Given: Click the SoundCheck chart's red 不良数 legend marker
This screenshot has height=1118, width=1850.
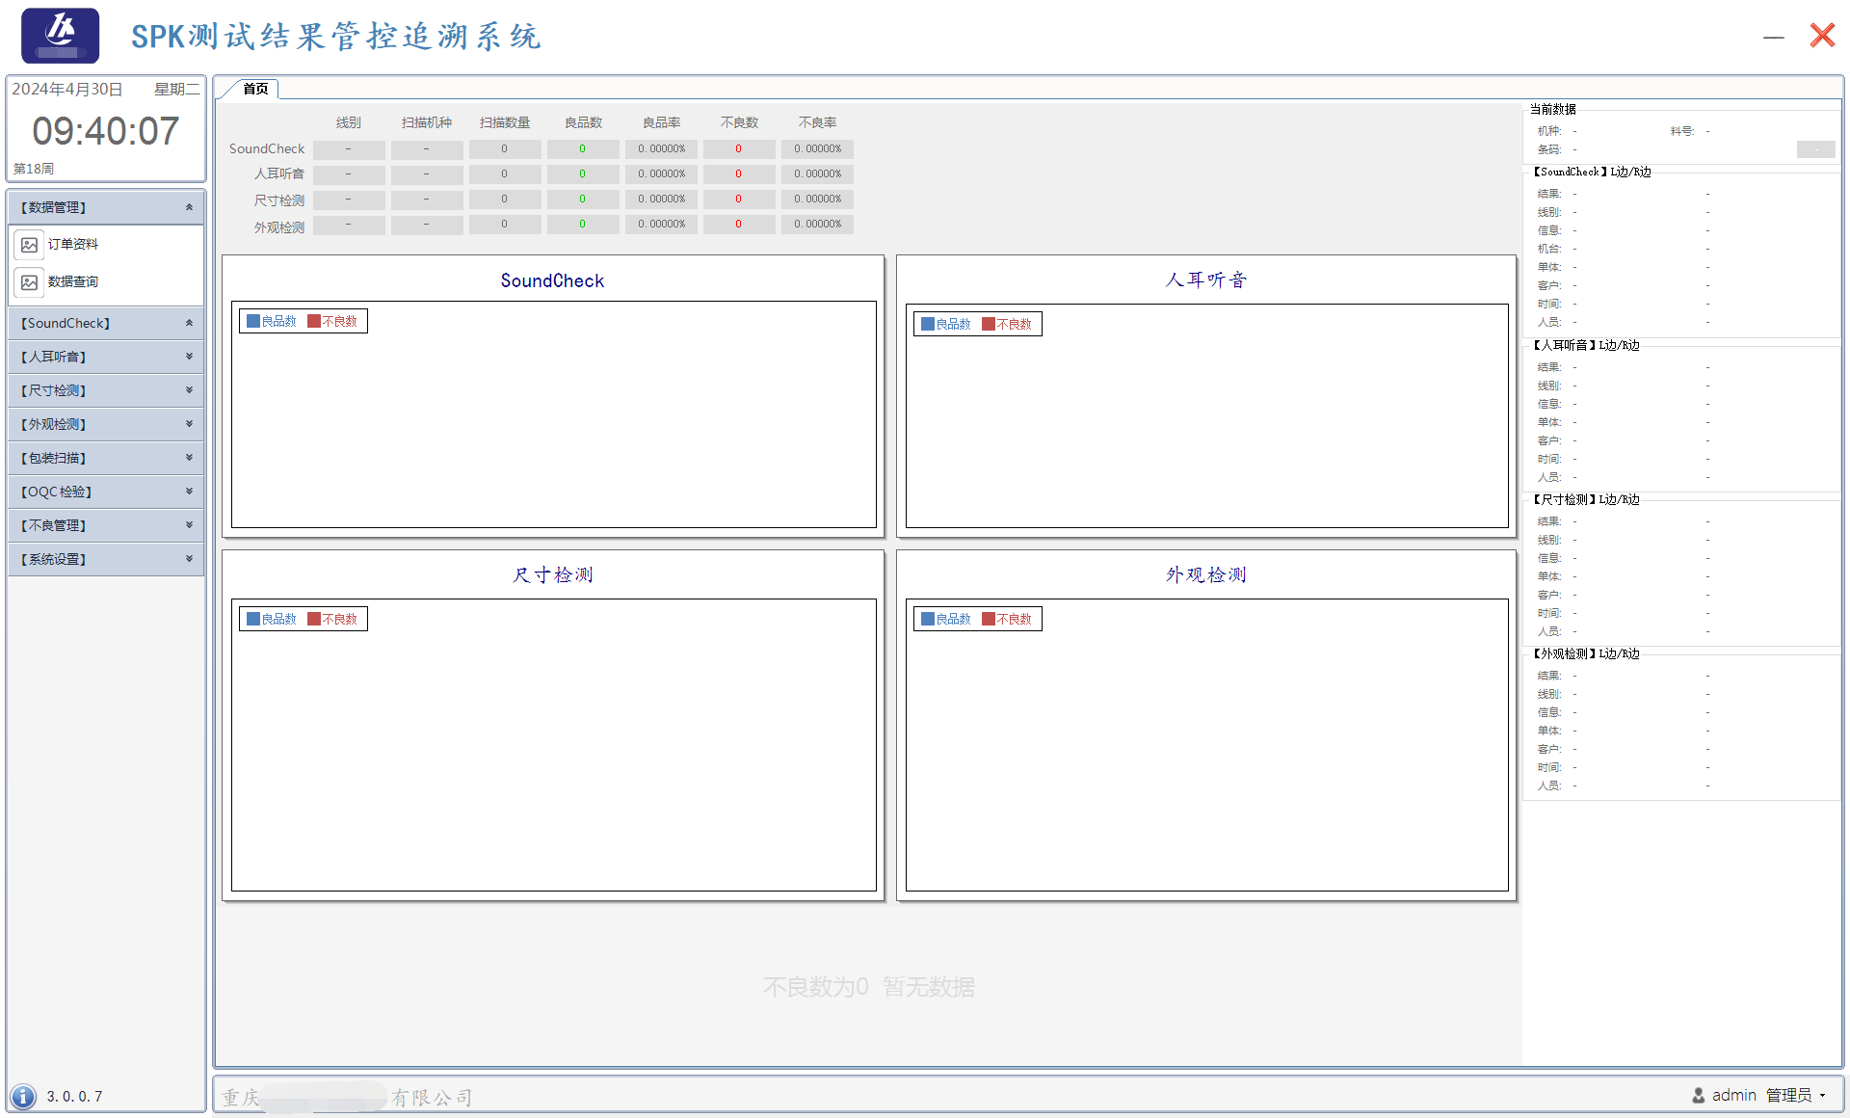Looking at the screenshot, I should coord(314,321).
